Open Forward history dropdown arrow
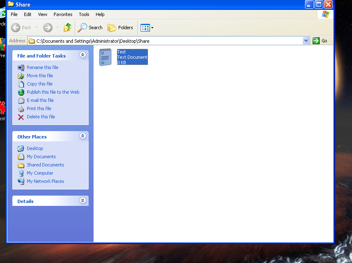Image resolution: width=352 pixels, height=263 pixels. point(57,28)
